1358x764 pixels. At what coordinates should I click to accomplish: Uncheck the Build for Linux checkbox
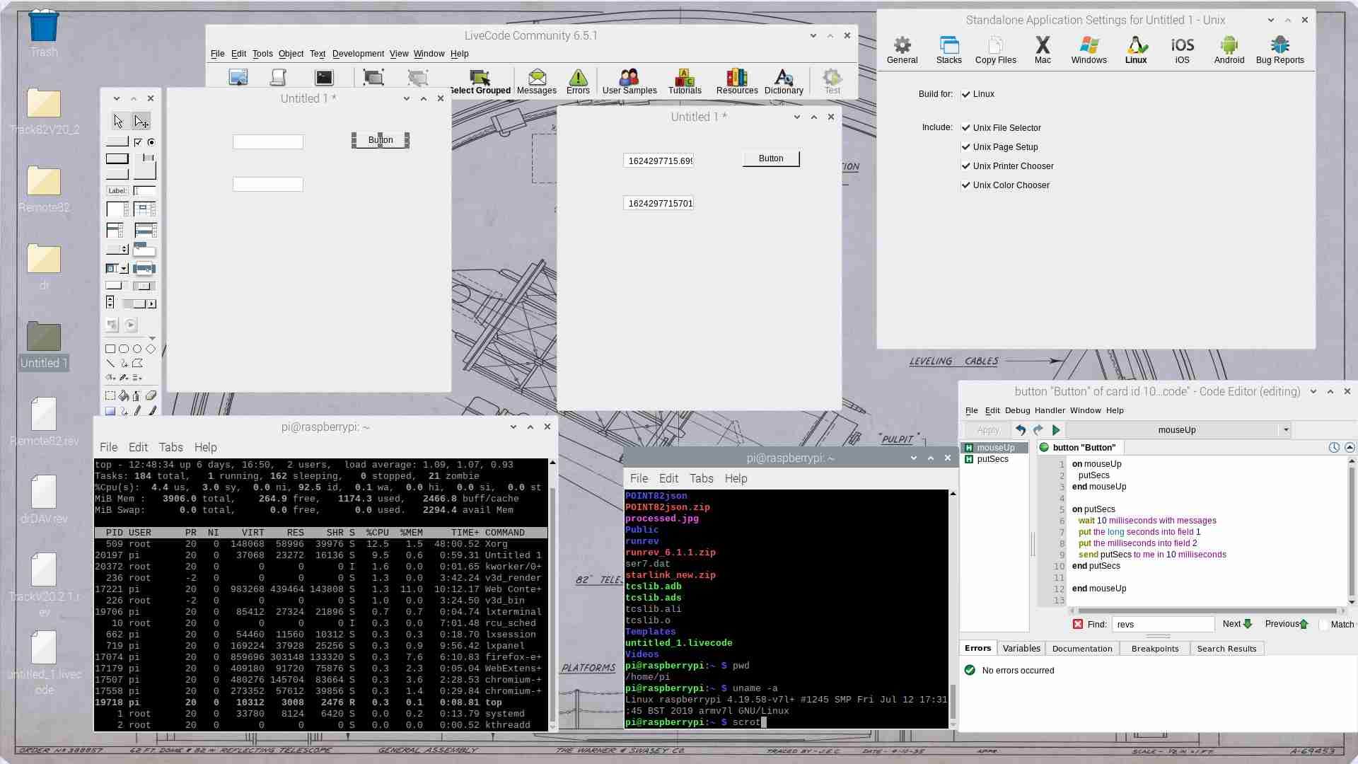(x=965, y=94)
